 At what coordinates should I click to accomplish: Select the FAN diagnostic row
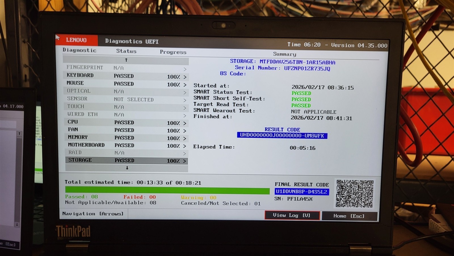[x=126, y=130]
